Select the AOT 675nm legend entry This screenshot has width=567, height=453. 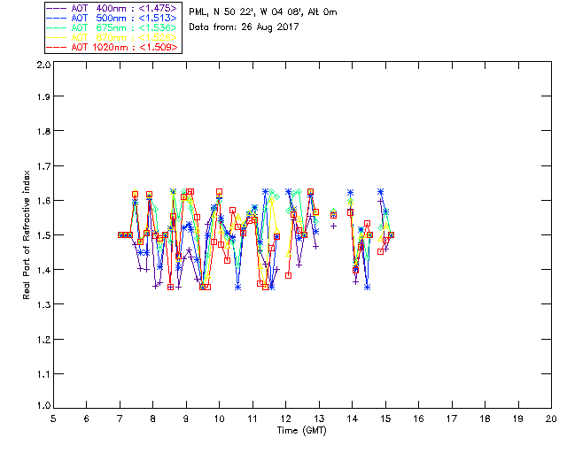click(112, 27)
